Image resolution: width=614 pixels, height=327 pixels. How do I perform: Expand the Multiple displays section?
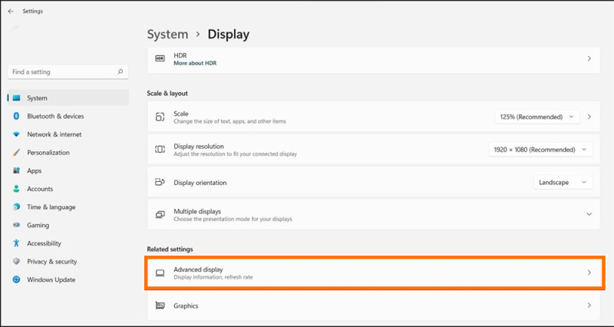pos(589,214)
